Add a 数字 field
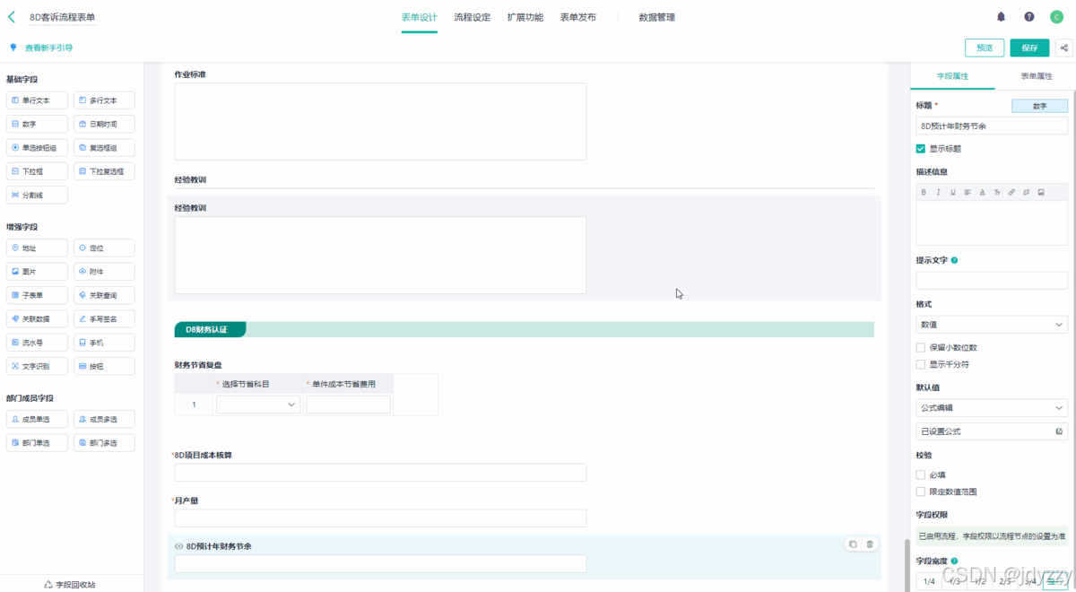1076x592 pixels. (37, 124)
